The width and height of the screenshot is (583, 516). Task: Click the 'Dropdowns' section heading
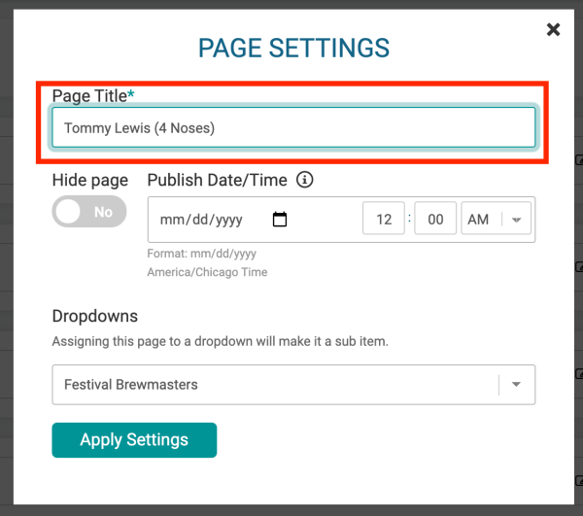[95, 317]
